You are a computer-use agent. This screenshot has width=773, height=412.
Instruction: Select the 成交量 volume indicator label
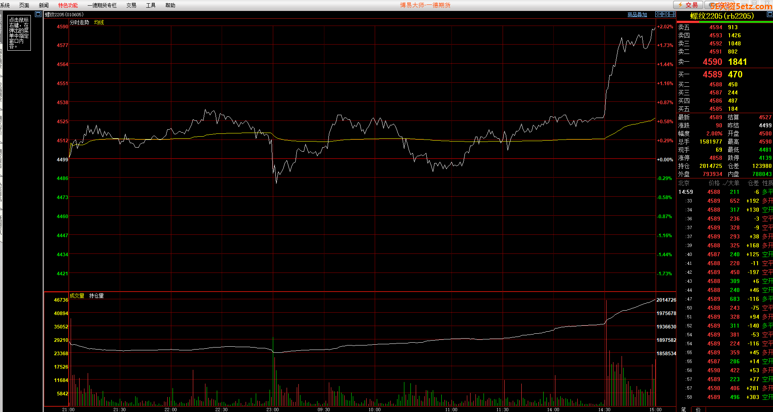[77, 296]
